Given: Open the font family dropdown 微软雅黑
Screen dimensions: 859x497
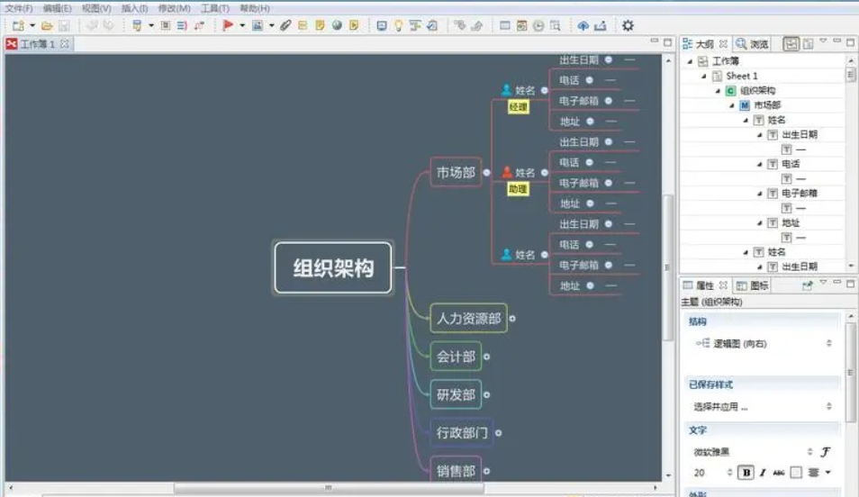Looking at the screenshot, I should [753, 452].
